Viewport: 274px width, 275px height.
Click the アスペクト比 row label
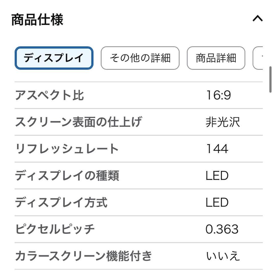point(50,95)
